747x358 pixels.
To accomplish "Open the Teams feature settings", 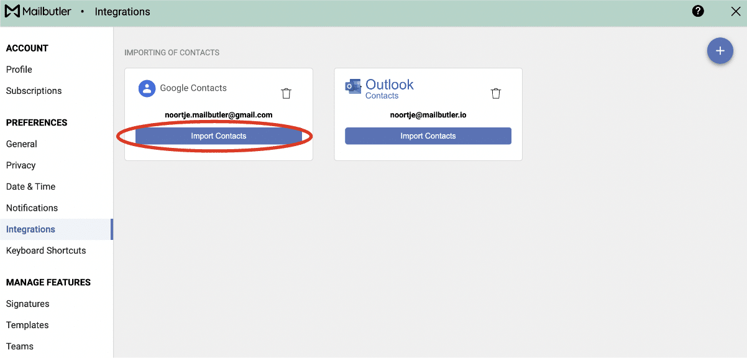I will pyautogui.click(x=20, y=346).
